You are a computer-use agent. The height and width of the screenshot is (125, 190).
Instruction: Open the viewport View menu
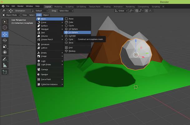pyautogui.click(x=24, y=15)
